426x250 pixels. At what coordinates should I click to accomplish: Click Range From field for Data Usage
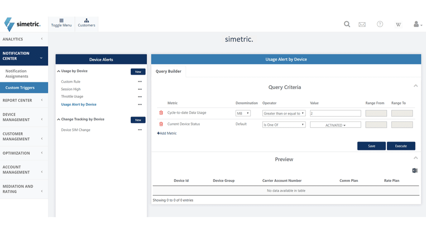point(376,113)
